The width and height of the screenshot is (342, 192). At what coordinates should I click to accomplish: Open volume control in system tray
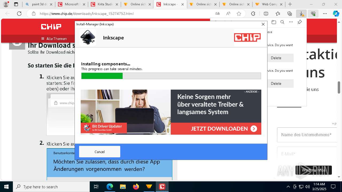308,187
